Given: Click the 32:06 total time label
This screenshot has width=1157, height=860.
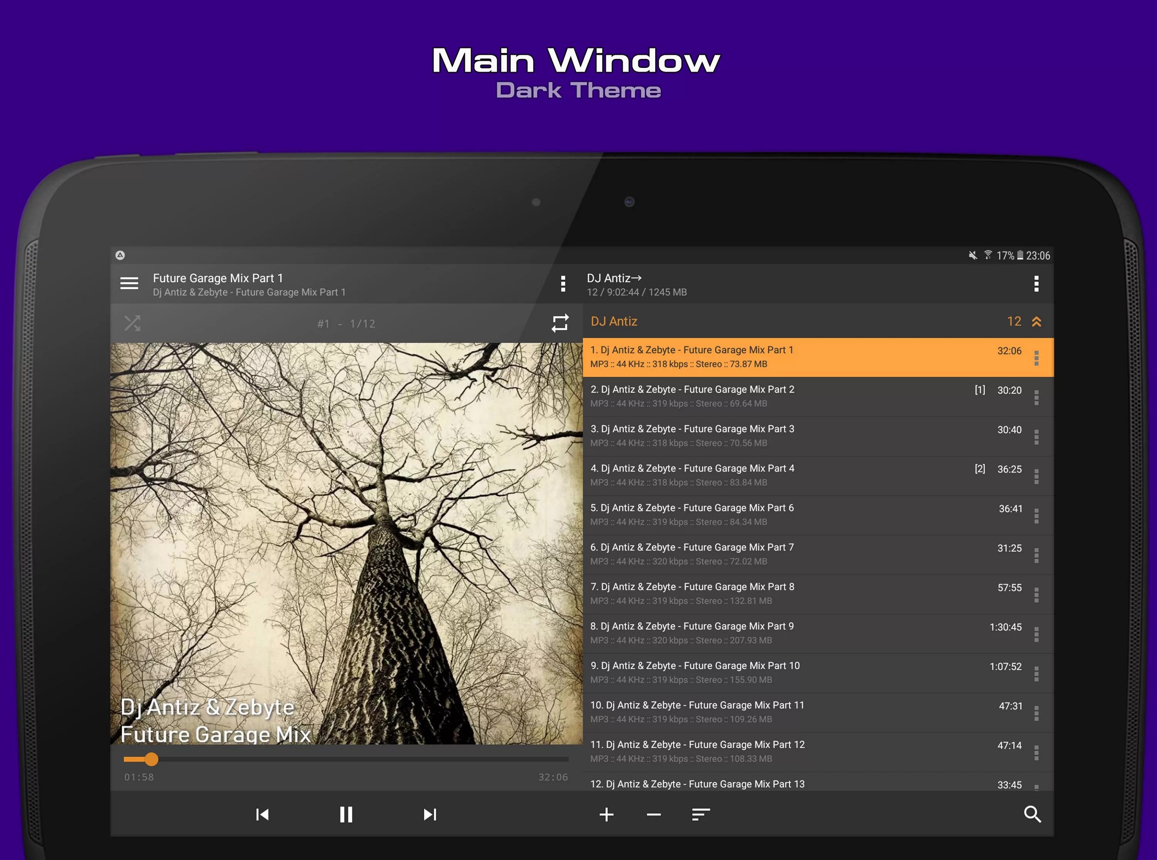Looking at the screenshot, I should [553, 777].
